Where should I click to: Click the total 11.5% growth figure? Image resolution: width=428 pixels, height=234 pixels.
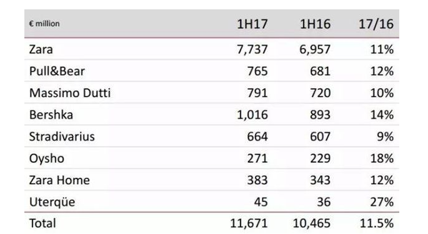pos(377,223)
